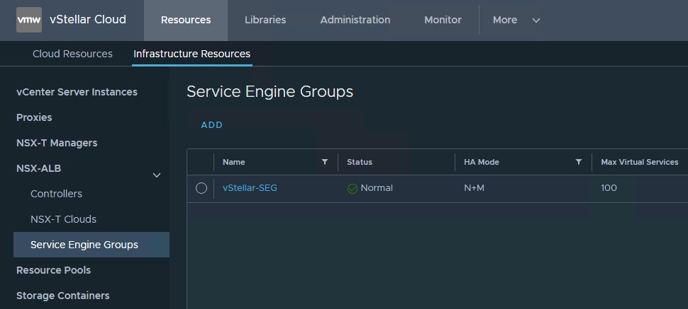Open the Administration menu
The width and height of the screenshot is (688, 309).
coord(355,20)
